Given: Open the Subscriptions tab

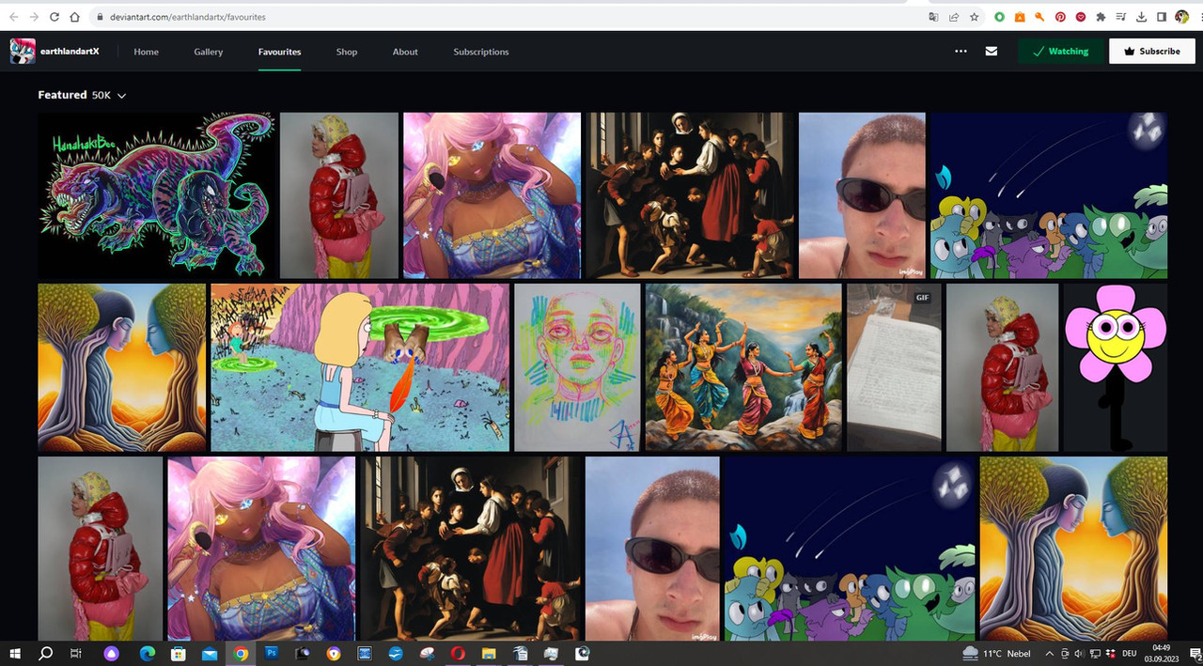Looking at the screenshot, I should (481, 52).
